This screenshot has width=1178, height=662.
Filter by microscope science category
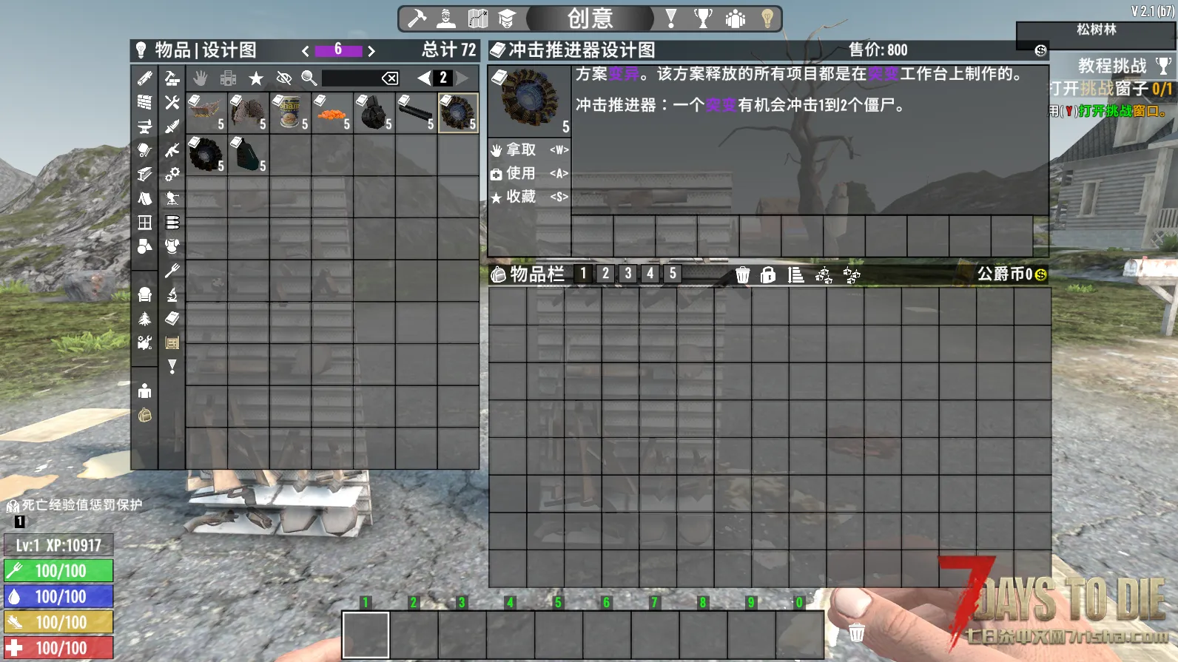point(172,294)
